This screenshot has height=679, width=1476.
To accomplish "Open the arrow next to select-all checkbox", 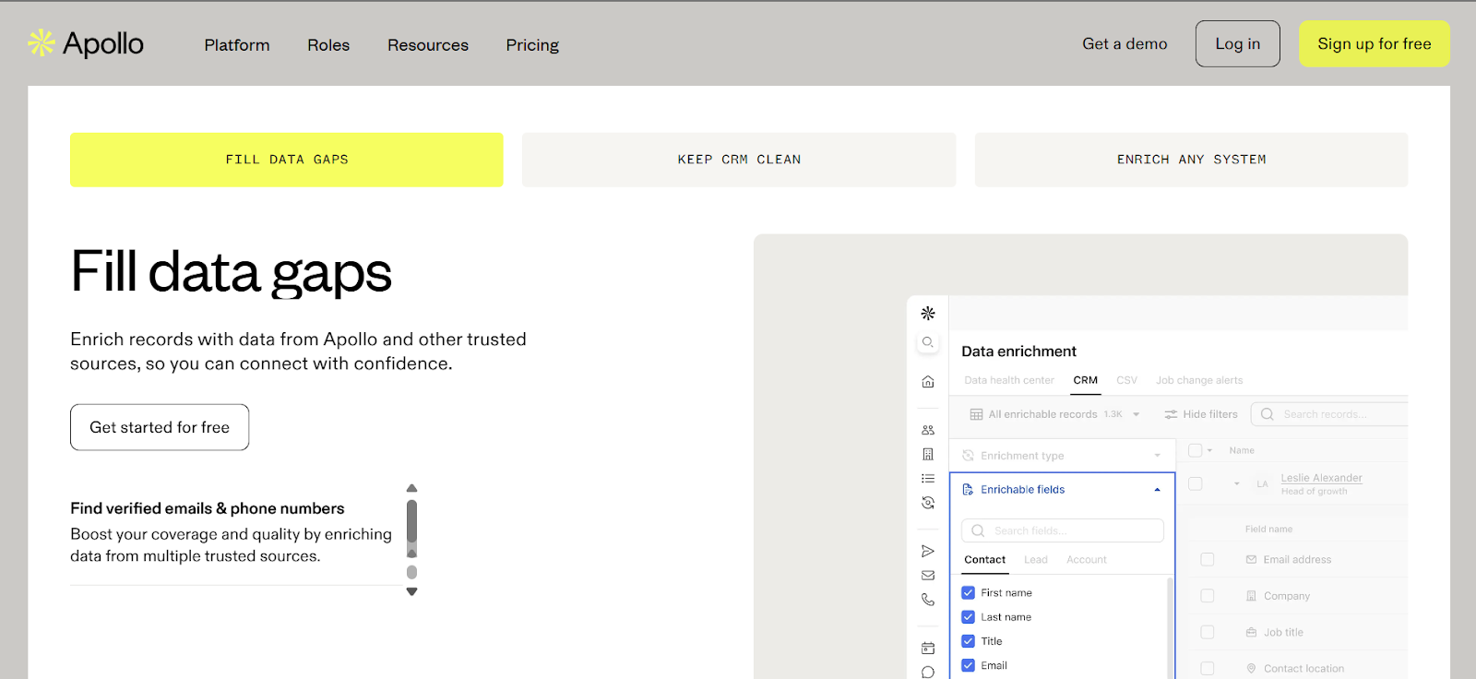I will [x=1209, y=451].
